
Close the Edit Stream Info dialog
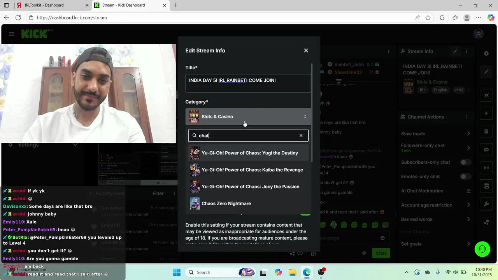pyautogui.click(x=306, y=51)
